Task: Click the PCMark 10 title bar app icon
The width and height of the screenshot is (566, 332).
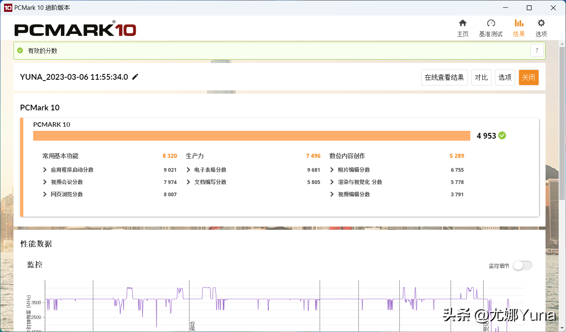Action: [8, 8]
